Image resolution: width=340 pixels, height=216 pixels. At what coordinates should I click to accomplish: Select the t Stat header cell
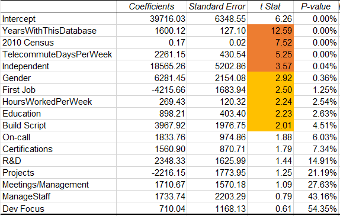point(270,7)
